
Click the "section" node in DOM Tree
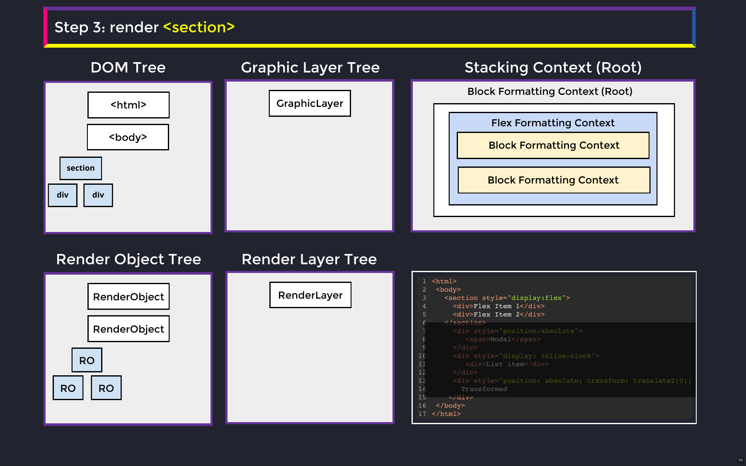[81, 168]
